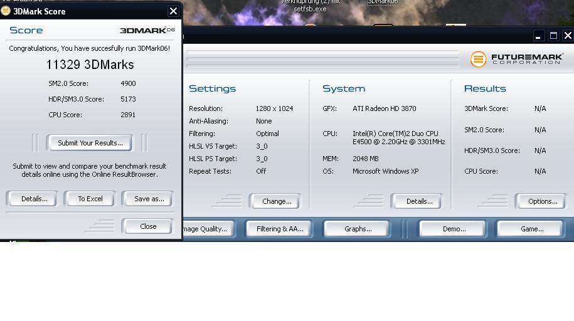Image resolution: width=574 pixels, height=321 pixels.
Task: Click the SM2.0 Score value 4900
Action: click(x=128, y=83)
